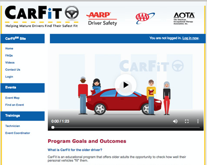207x165 pixels.
Task: Play the CarFit intro video
Action: (x=126, y=85)
